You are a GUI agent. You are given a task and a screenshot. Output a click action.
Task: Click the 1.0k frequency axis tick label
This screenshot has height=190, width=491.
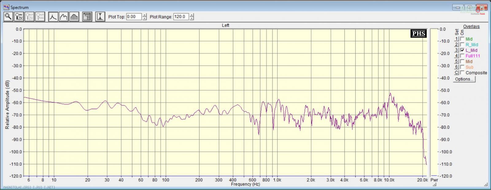point(277,180)
